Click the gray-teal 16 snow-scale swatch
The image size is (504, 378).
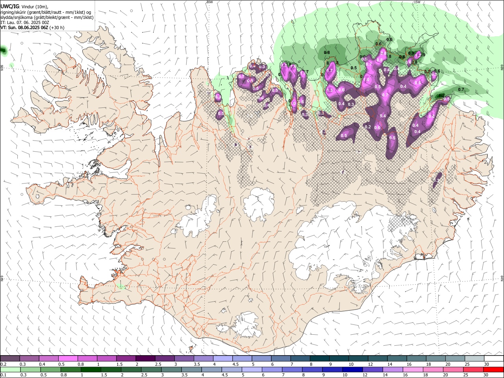pyautogui.click(x=417, y=359)
